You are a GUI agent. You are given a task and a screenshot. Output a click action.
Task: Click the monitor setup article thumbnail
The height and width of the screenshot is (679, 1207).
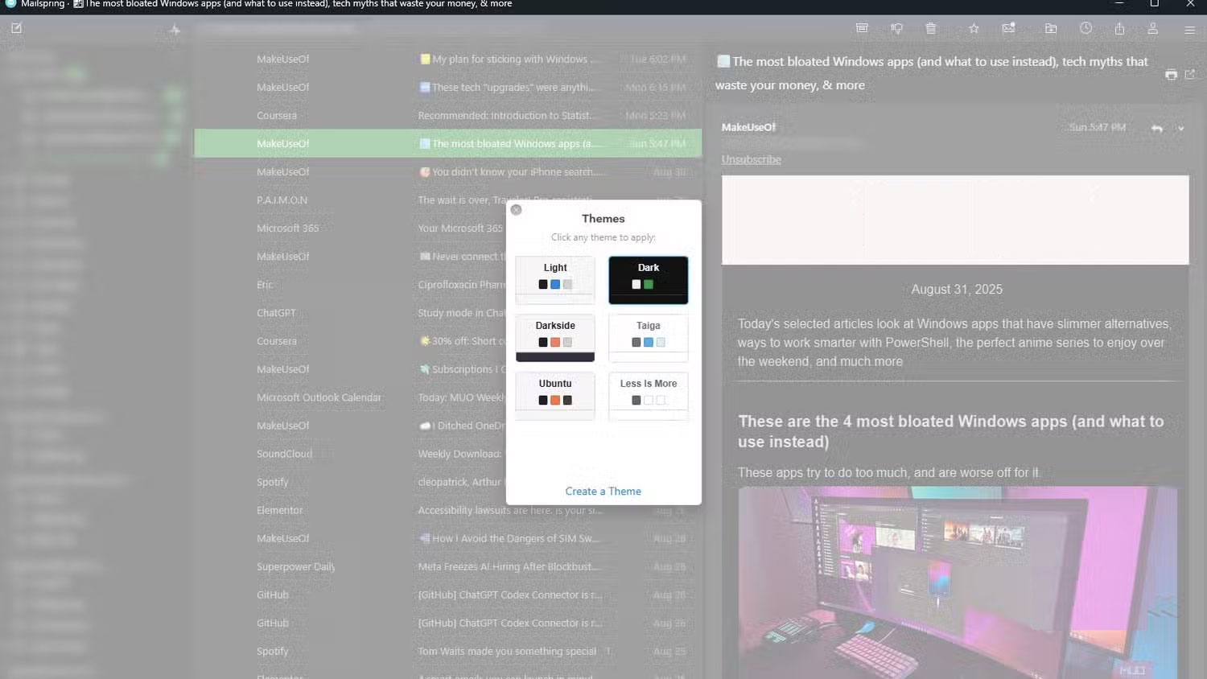(x=958, y=582)
